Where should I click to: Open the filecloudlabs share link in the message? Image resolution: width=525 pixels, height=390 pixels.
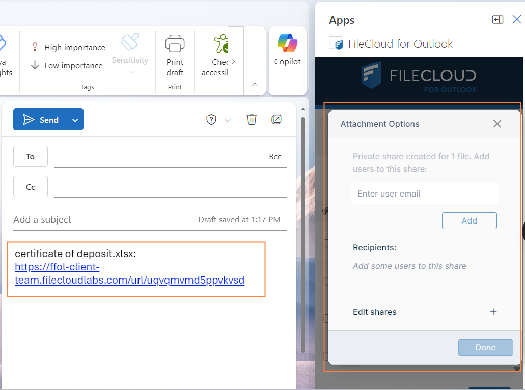coord(129,273)
